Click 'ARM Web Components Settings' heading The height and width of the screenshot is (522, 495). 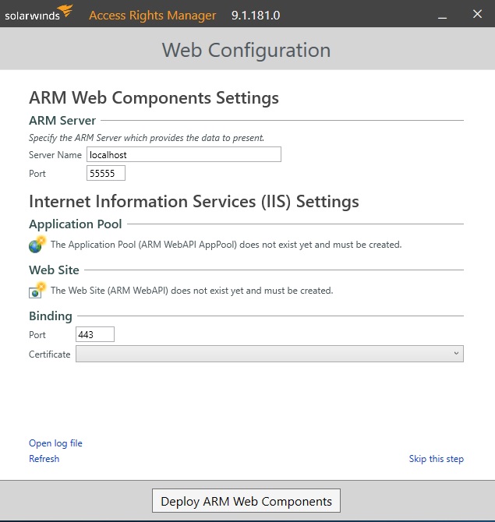[154, 98]
